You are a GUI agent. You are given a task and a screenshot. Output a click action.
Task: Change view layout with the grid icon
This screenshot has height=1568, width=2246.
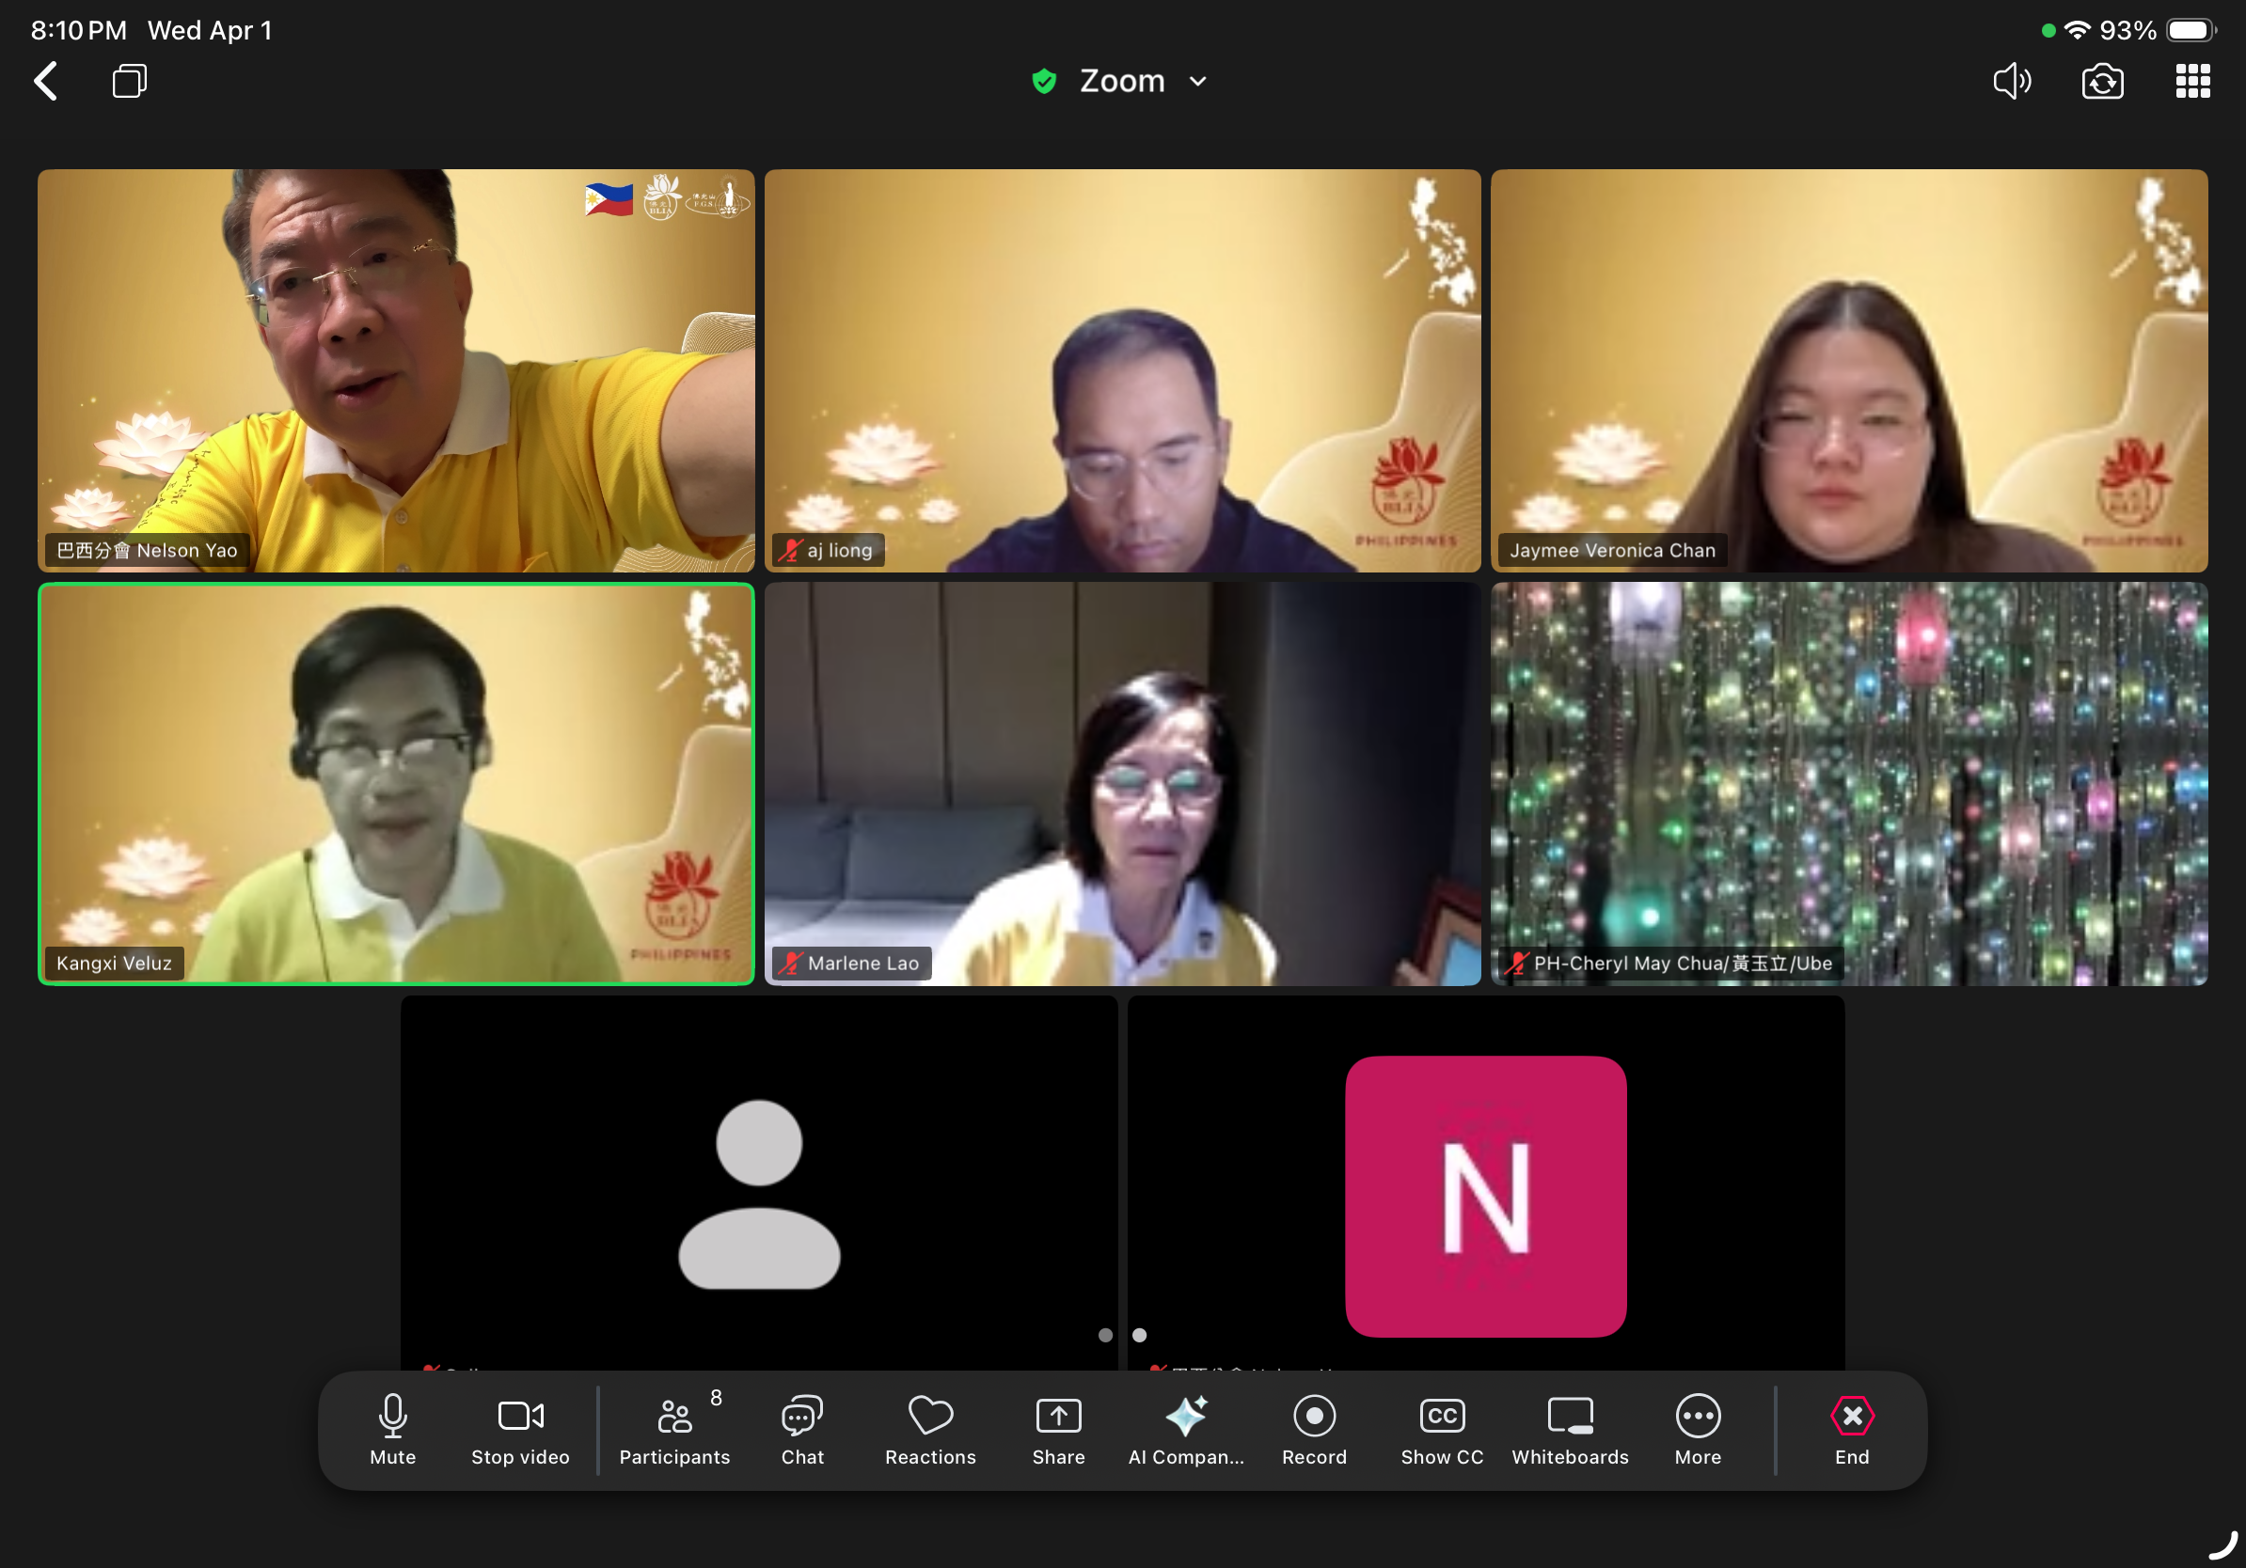pos(2192,81)
